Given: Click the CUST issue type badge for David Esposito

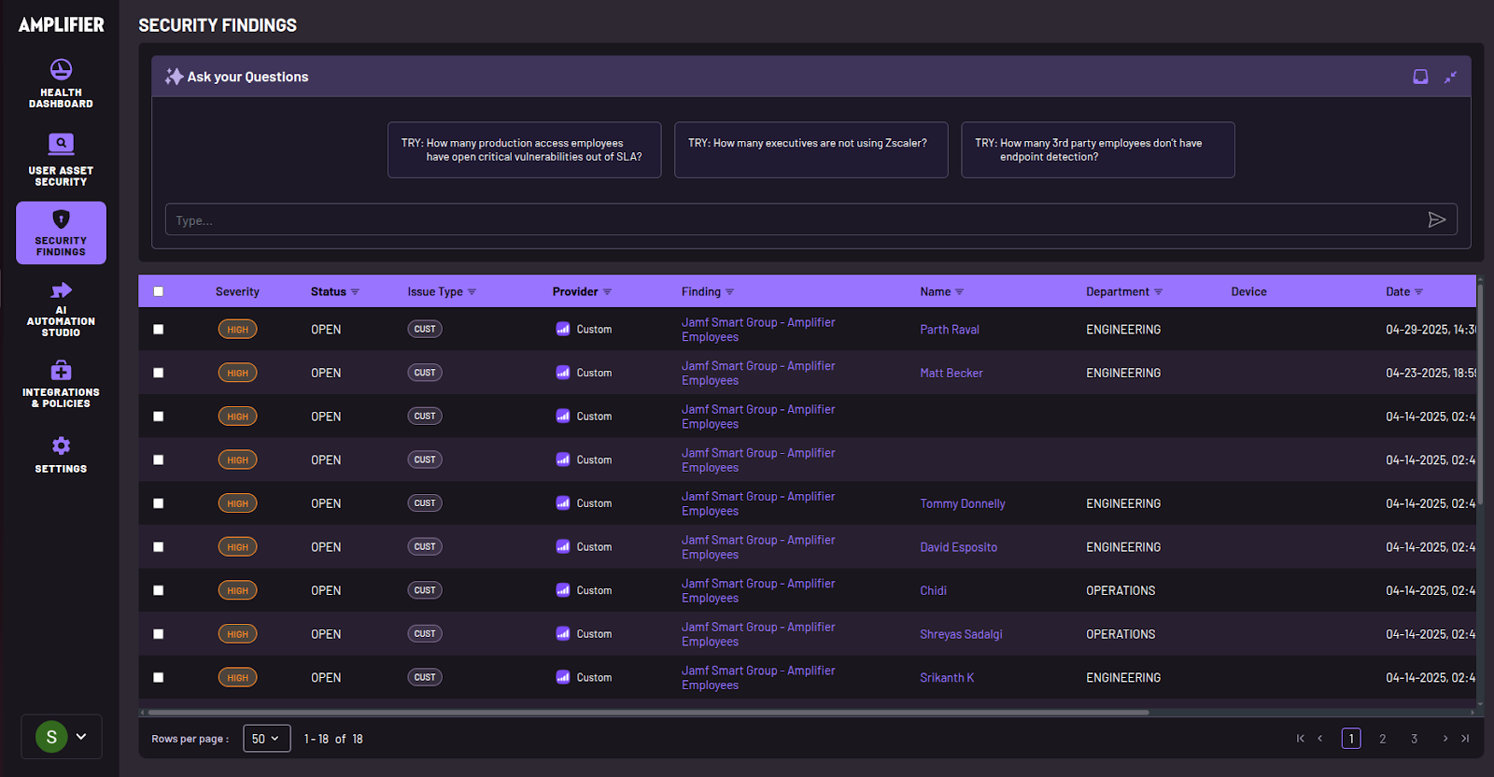Looking at the screenshot, I should 425,546.
